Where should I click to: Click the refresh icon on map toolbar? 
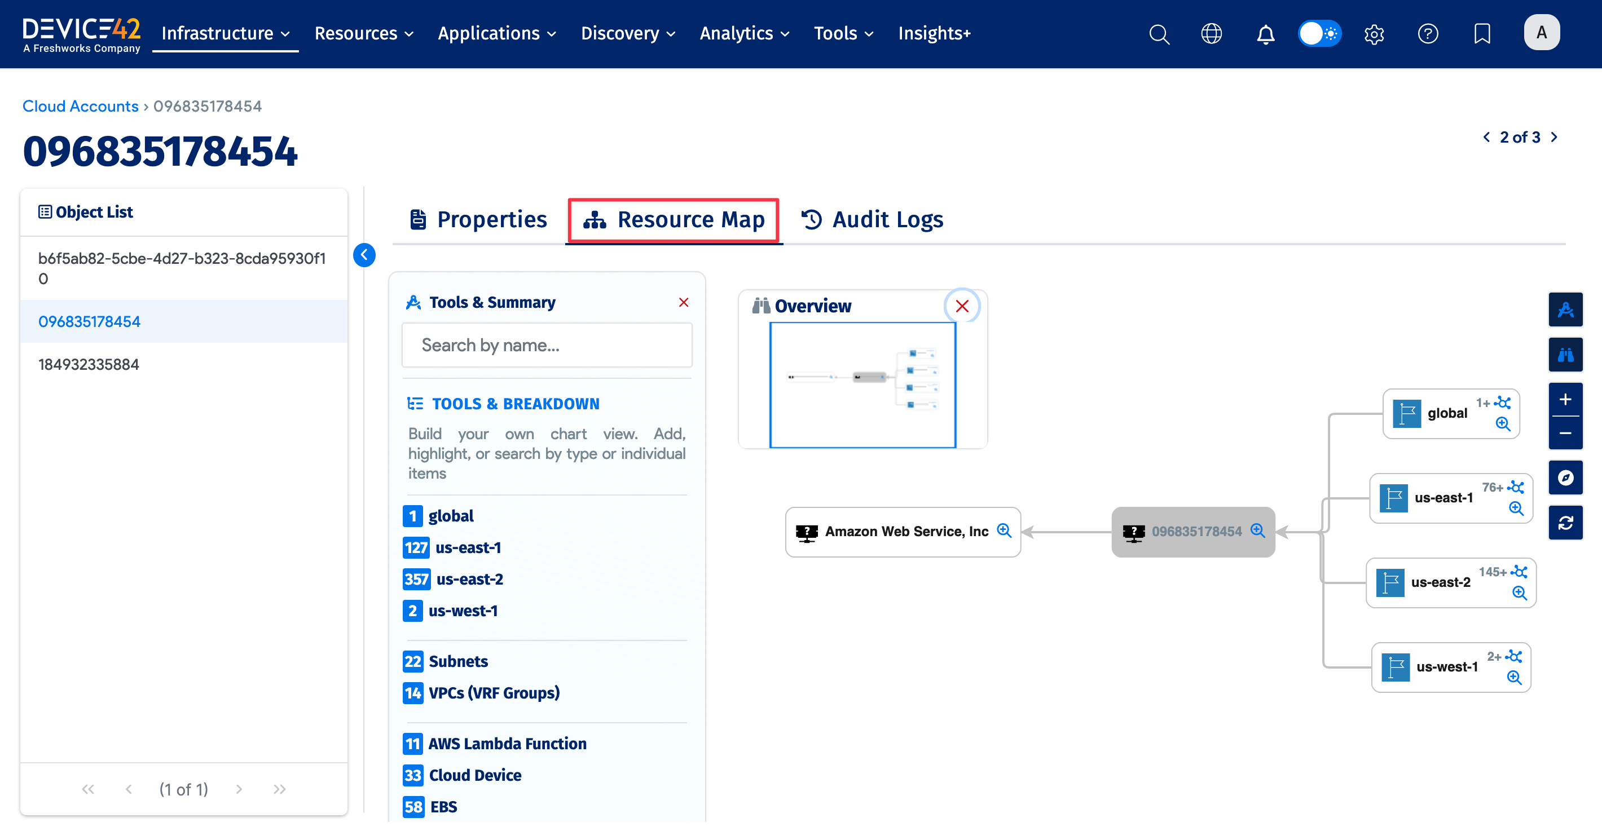click(1565, 523)
